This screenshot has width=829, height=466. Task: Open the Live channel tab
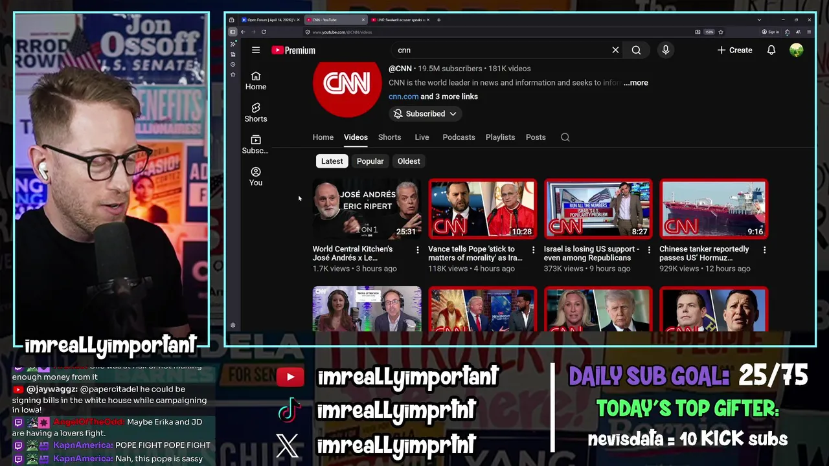point(422,137)
